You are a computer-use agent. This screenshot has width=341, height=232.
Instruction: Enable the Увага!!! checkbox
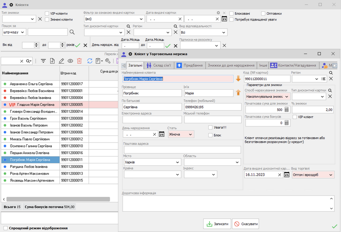point(210,127)
